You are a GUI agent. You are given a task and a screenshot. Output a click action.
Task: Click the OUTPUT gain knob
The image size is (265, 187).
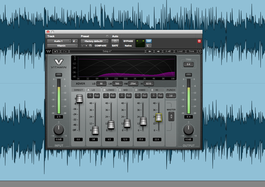[x=188, y=130]
